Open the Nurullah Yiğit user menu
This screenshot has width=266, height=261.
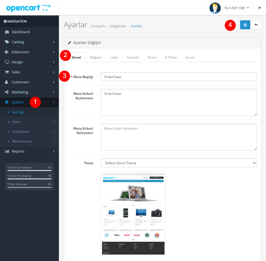236,8
